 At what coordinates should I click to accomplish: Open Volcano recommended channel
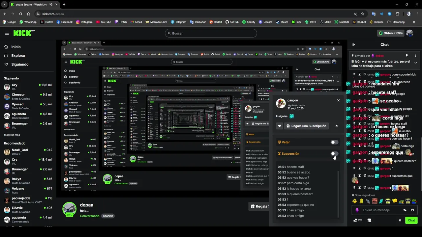click(28, 191)
